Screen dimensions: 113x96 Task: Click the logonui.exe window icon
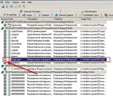point(9,25)
